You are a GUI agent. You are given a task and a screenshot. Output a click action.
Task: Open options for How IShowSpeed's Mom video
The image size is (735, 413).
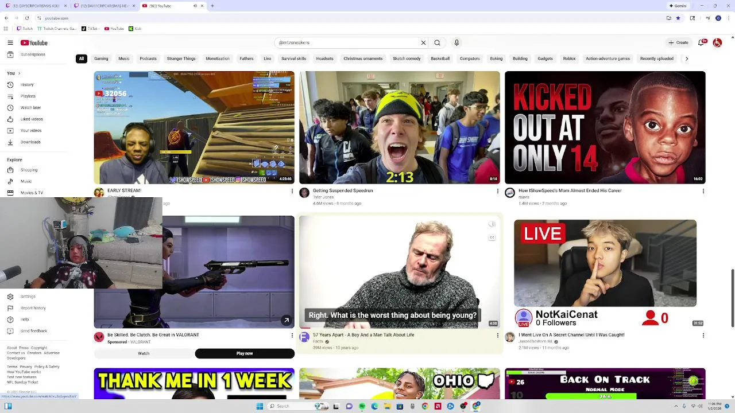[703, 191]
